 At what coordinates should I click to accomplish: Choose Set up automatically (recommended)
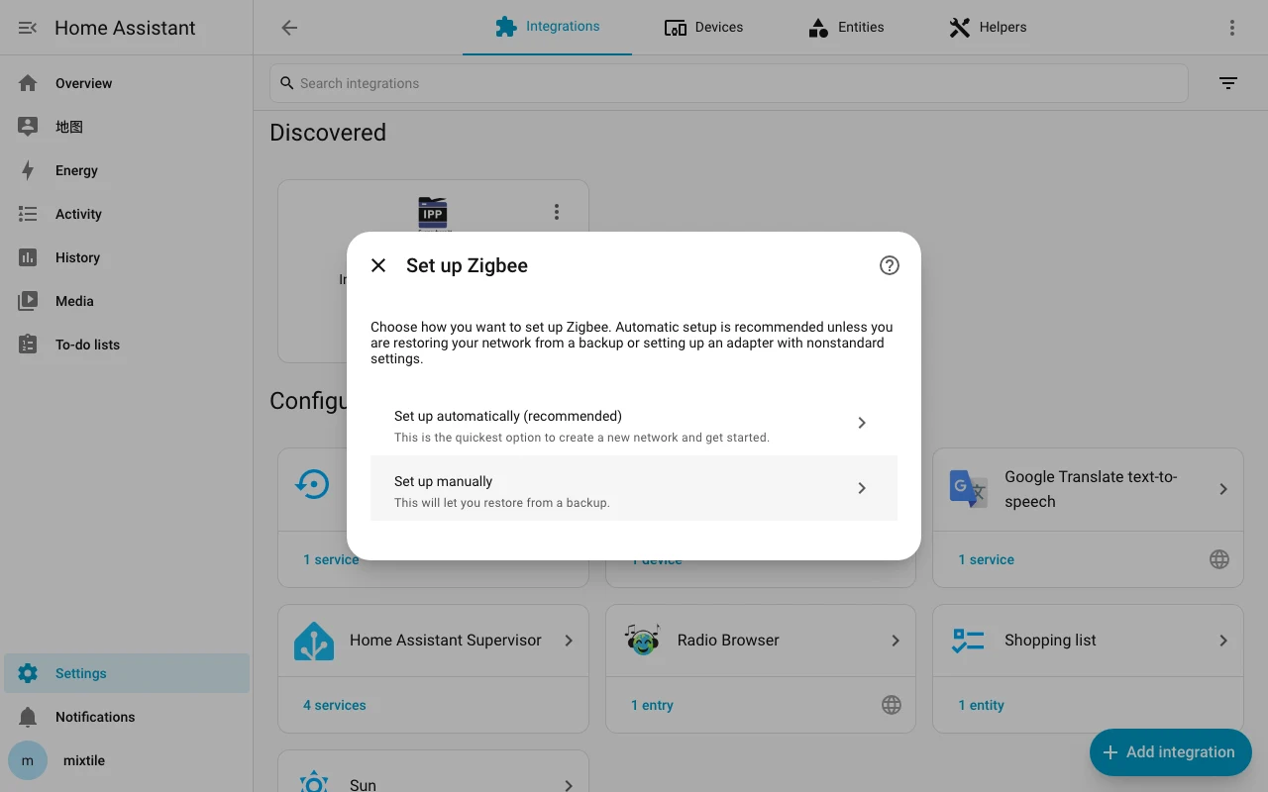click(634, 424)
